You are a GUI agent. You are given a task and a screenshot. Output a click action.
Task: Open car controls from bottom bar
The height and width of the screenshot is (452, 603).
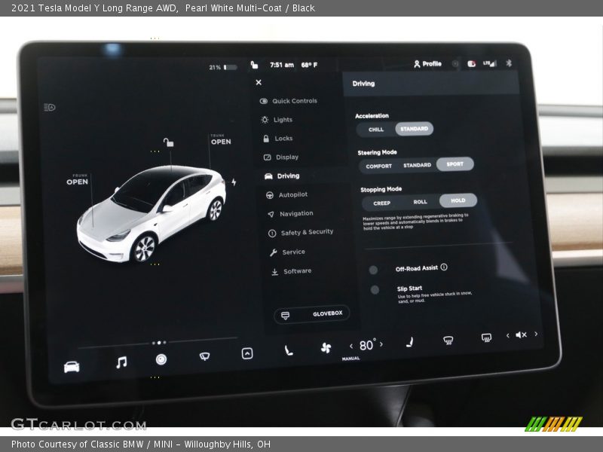click(x=72, y=367)
